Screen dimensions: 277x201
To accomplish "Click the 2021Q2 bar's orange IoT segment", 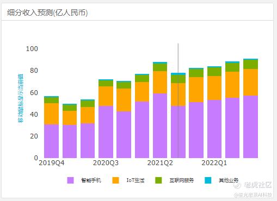I will coord(160,83).
